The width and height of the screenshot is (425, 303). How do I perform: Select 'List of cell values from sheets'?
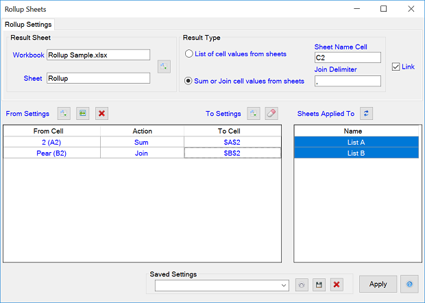(x=189, y=53)
